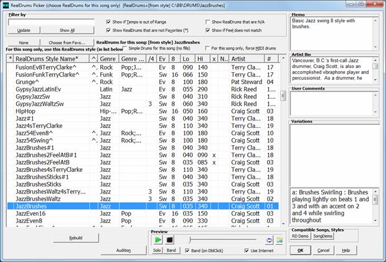The height and width of the screenshot is (262, 386).
Task: Sort by the Hi tempo column header
Action: [x=202, y=59]
